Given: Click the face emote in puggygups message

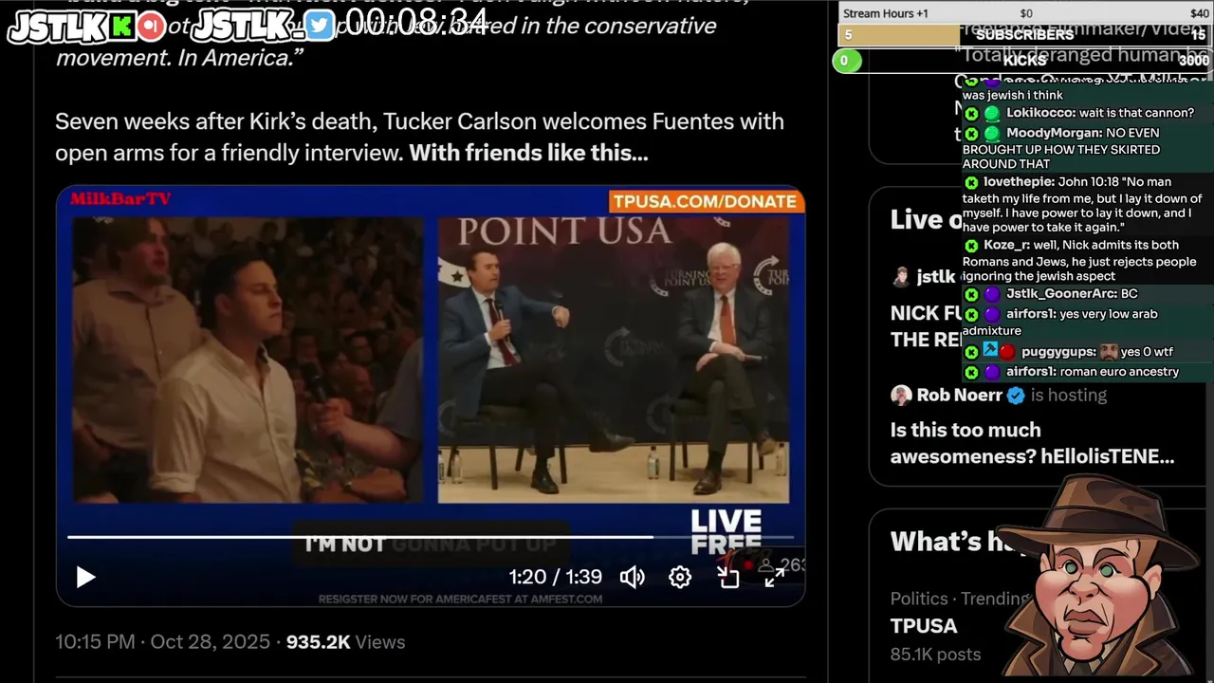Looking at the screenshot, I should pyautogui.click(x=1109, y=352).
